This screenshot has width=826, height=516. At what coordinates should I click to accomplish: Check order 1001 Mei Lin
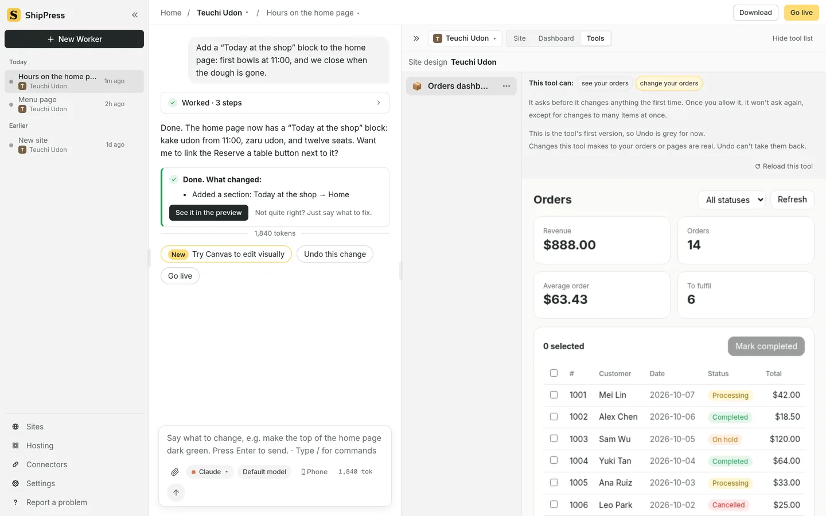click(x=554, y=394)
